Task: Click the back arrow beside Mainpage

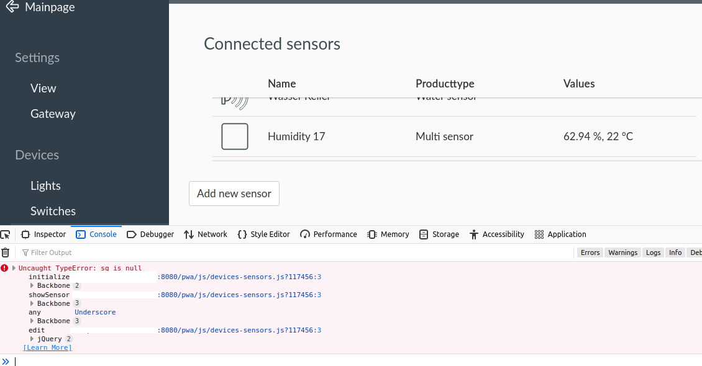Action: [12, 7]
